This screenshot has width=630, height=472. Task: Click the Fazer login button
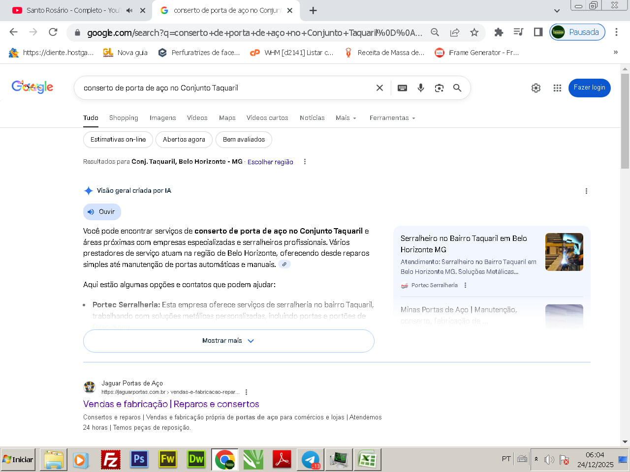[589, 88]
